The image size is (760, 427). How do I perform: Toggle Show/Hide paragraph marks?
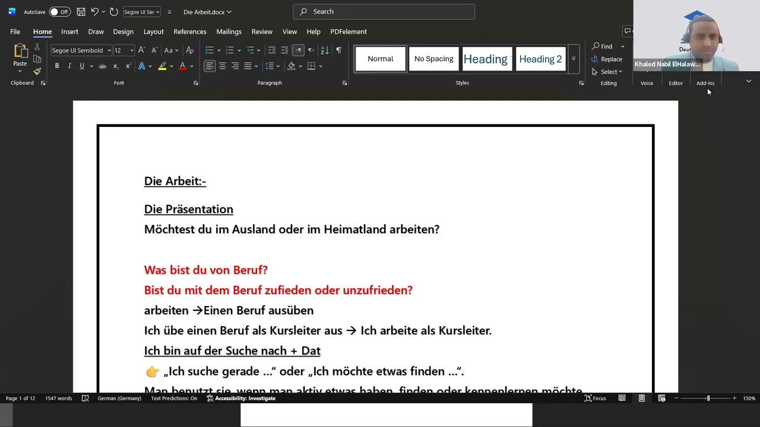pyautogui.click(x=338, y=50)
